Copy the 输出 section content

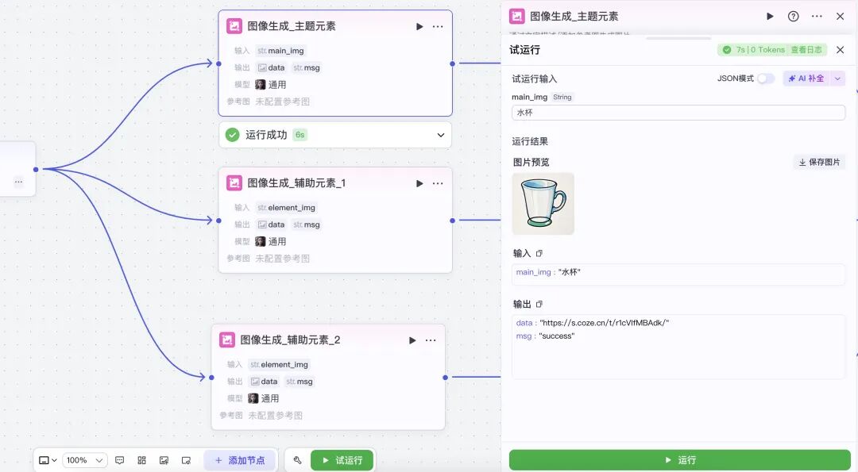pos(539,305)
